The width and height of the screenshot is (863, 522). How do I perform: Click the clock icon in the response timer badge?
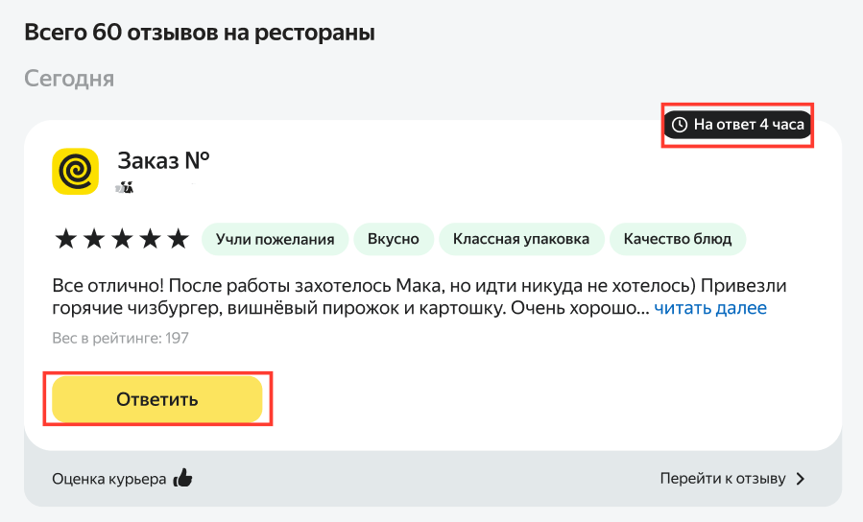pyautogui.click(x=680, y=125)
